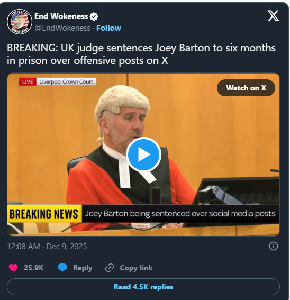Image resolution: width=290 pixels, height=300 pixels.
Task: Click the Liverpool Crown Court label on video
Action: 66,81
